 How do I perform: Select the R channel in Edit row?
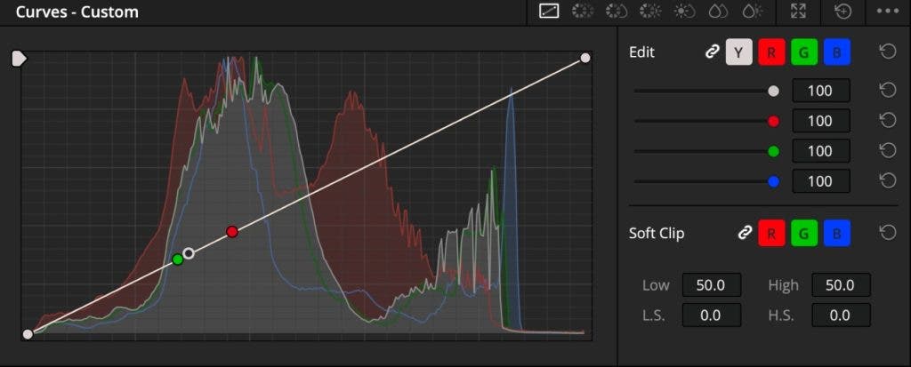[771, 52]
